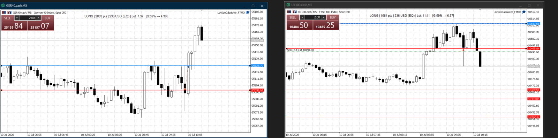Open depth of market icon in GER40 chart
The width and height of the screenshot is (558, 138).
[9, 13]
